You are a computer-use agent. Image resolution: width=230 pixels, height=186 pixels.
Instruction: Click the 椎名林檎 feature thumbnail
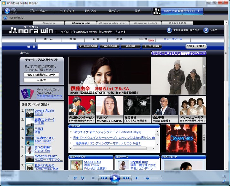click(137, 109)
